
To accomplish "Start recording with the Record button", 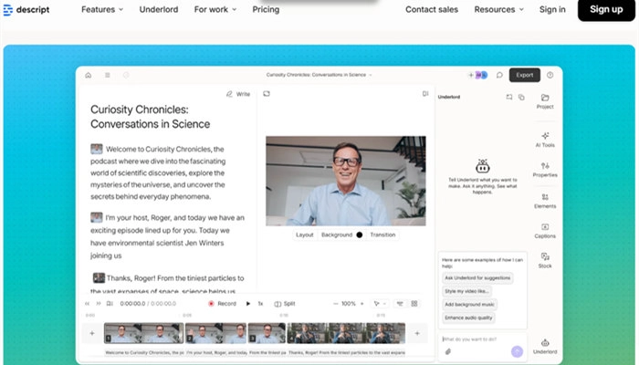I will 222,303.
